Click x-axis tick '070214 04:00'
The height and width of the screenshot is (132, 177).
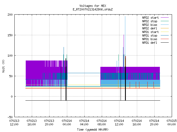coord(84,123)
